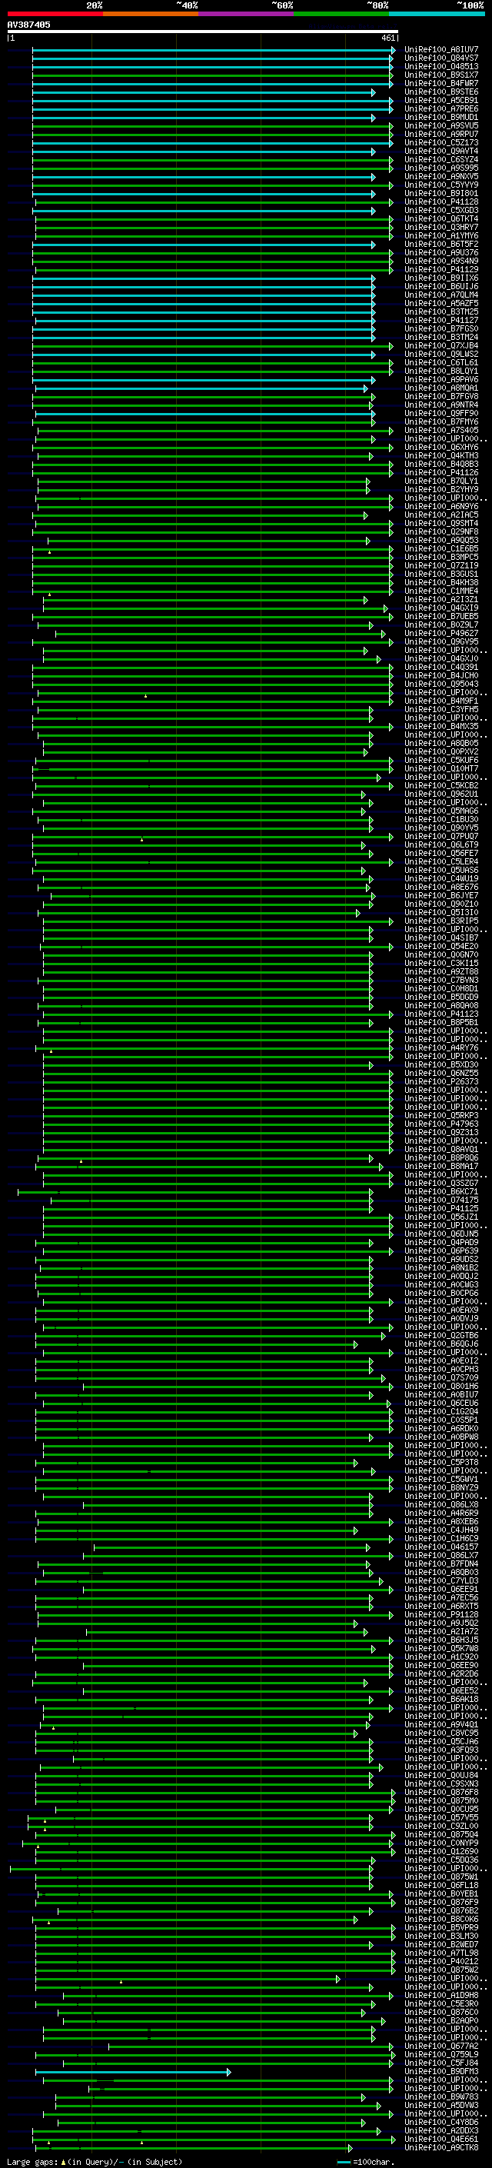Click the cyan ~100% identity legend segment
The height and width of the screenshot is (2168, 492).
pos(437,15)
